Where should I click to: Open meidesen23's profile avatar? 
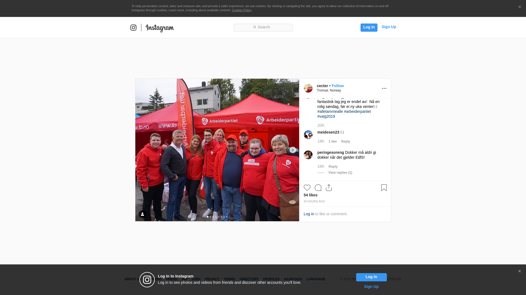pyautogui.click(x=308, y=135)
